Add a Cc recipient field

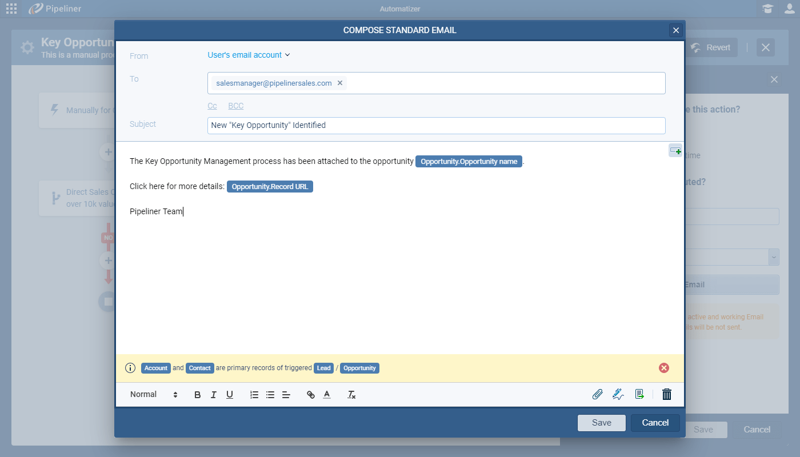212,106
